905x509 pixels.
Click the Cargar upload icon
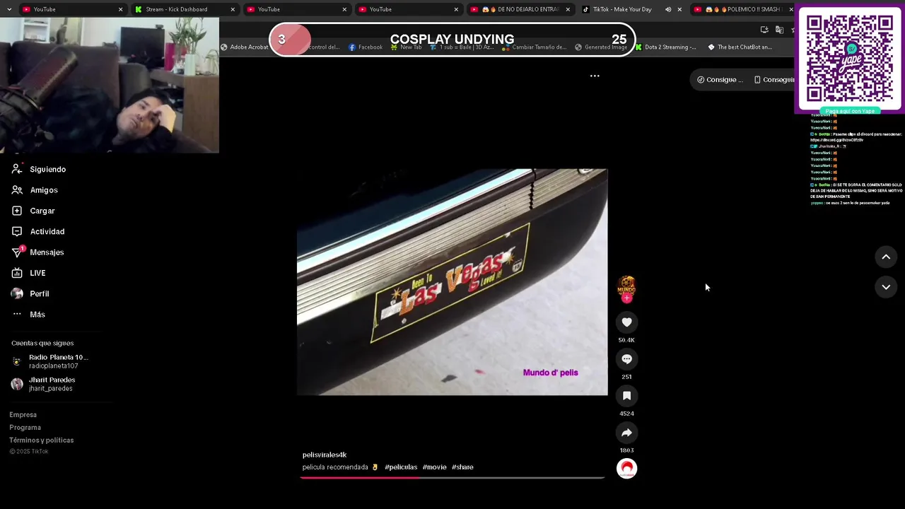[x=17, y=211]
